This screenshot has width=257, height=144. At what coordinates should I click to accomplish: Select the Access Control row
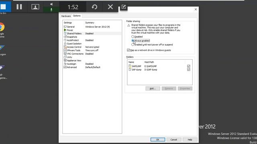click(92, 47)
